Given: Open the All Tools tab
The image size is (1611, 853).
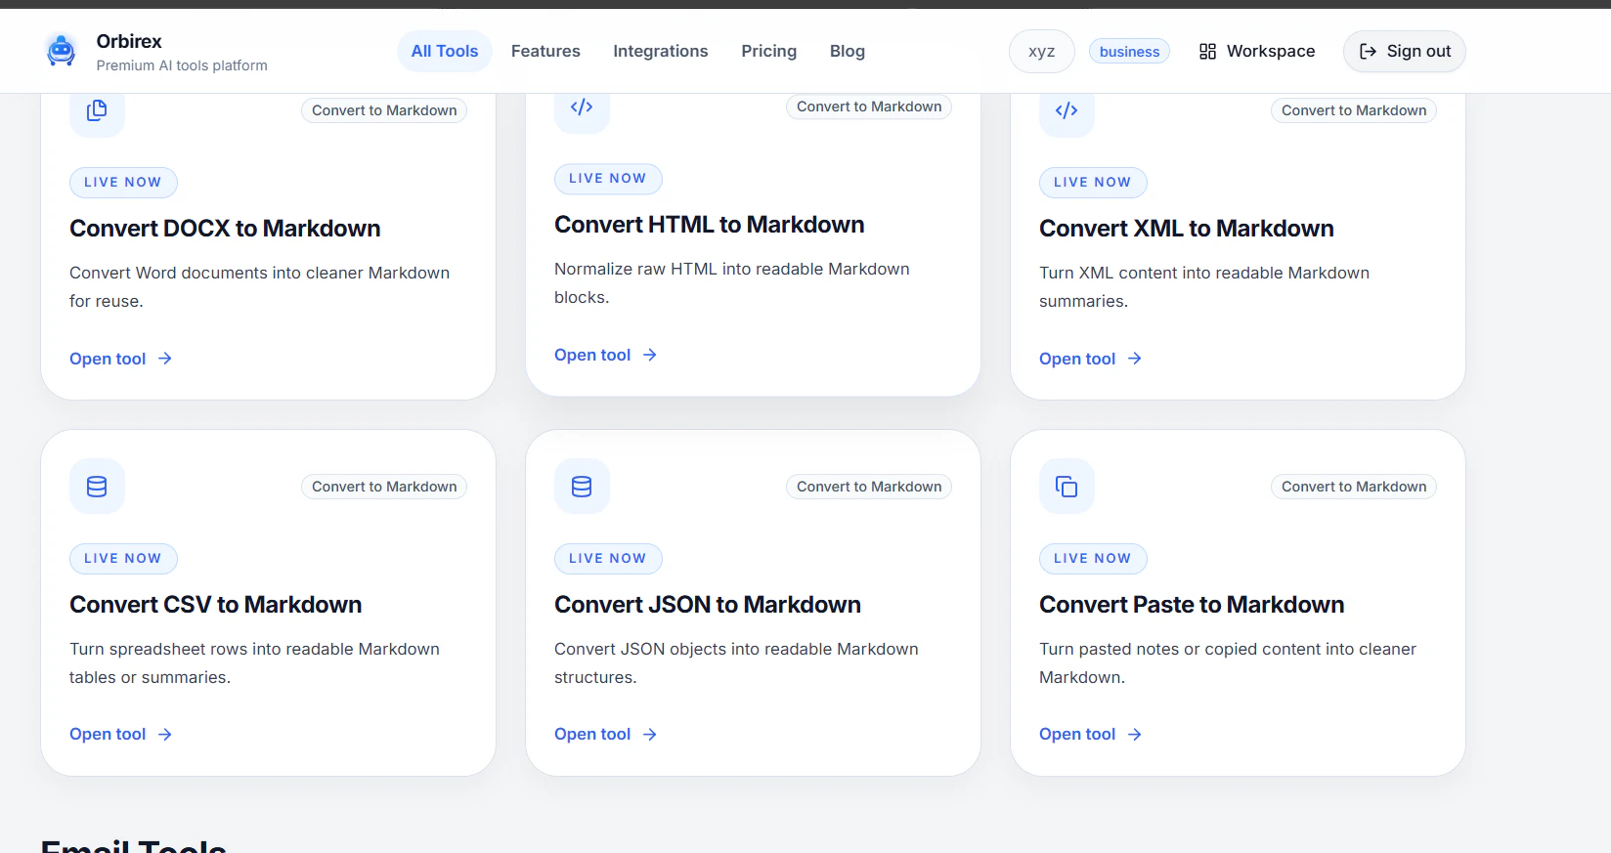Looking at the screenshot, I should 445,51.
